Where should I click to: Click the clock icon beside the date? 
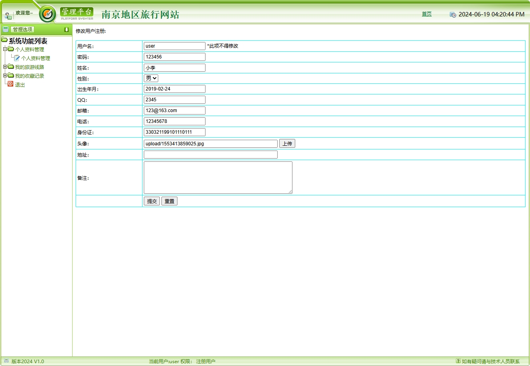tap(453, 15)
